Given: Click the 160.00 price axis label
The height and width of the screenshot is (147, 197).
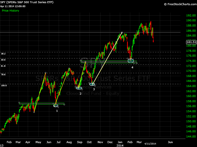Looking at the screenshot, I should [191, 96].
